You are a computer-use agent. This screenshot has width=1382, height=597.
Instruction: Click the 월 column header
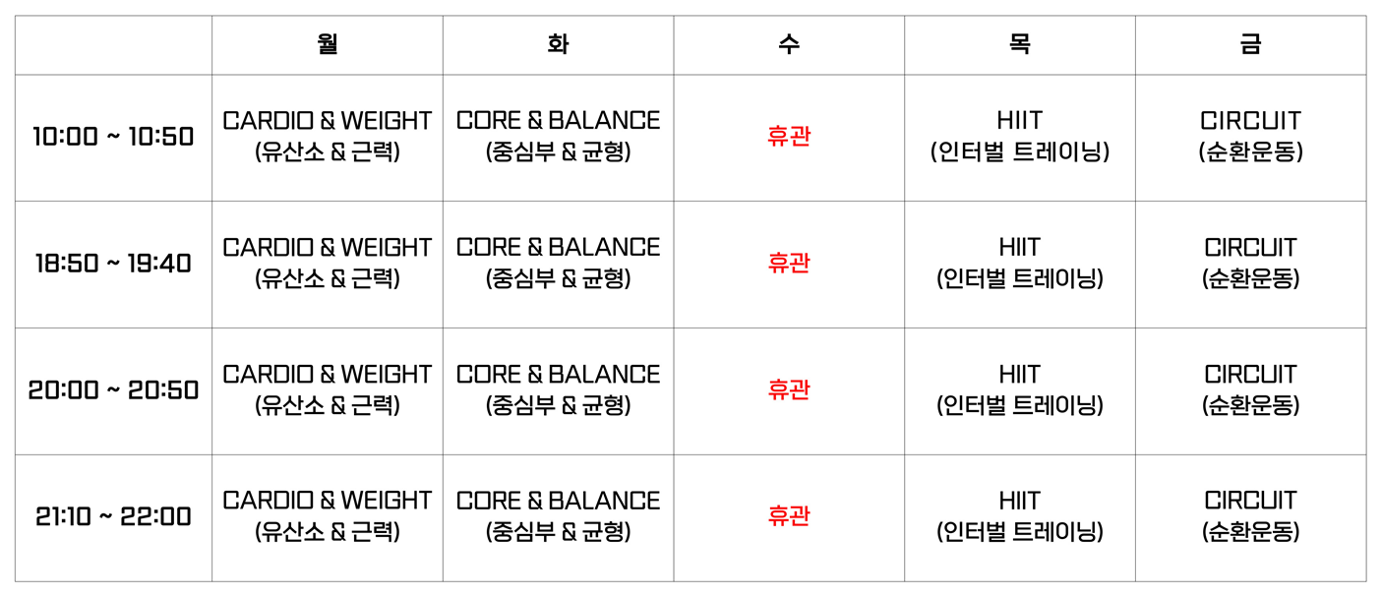pyautogui.click(x=328, y=44)
